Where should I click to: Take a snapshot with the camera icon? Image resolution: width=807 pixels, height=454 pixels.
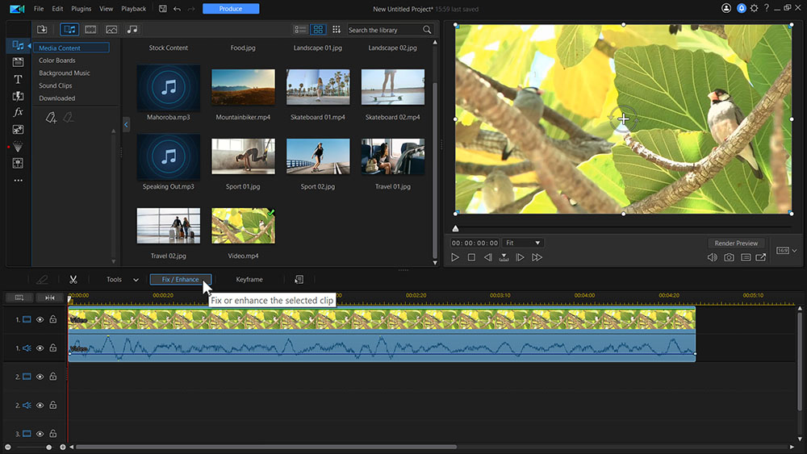click(729, 257)
